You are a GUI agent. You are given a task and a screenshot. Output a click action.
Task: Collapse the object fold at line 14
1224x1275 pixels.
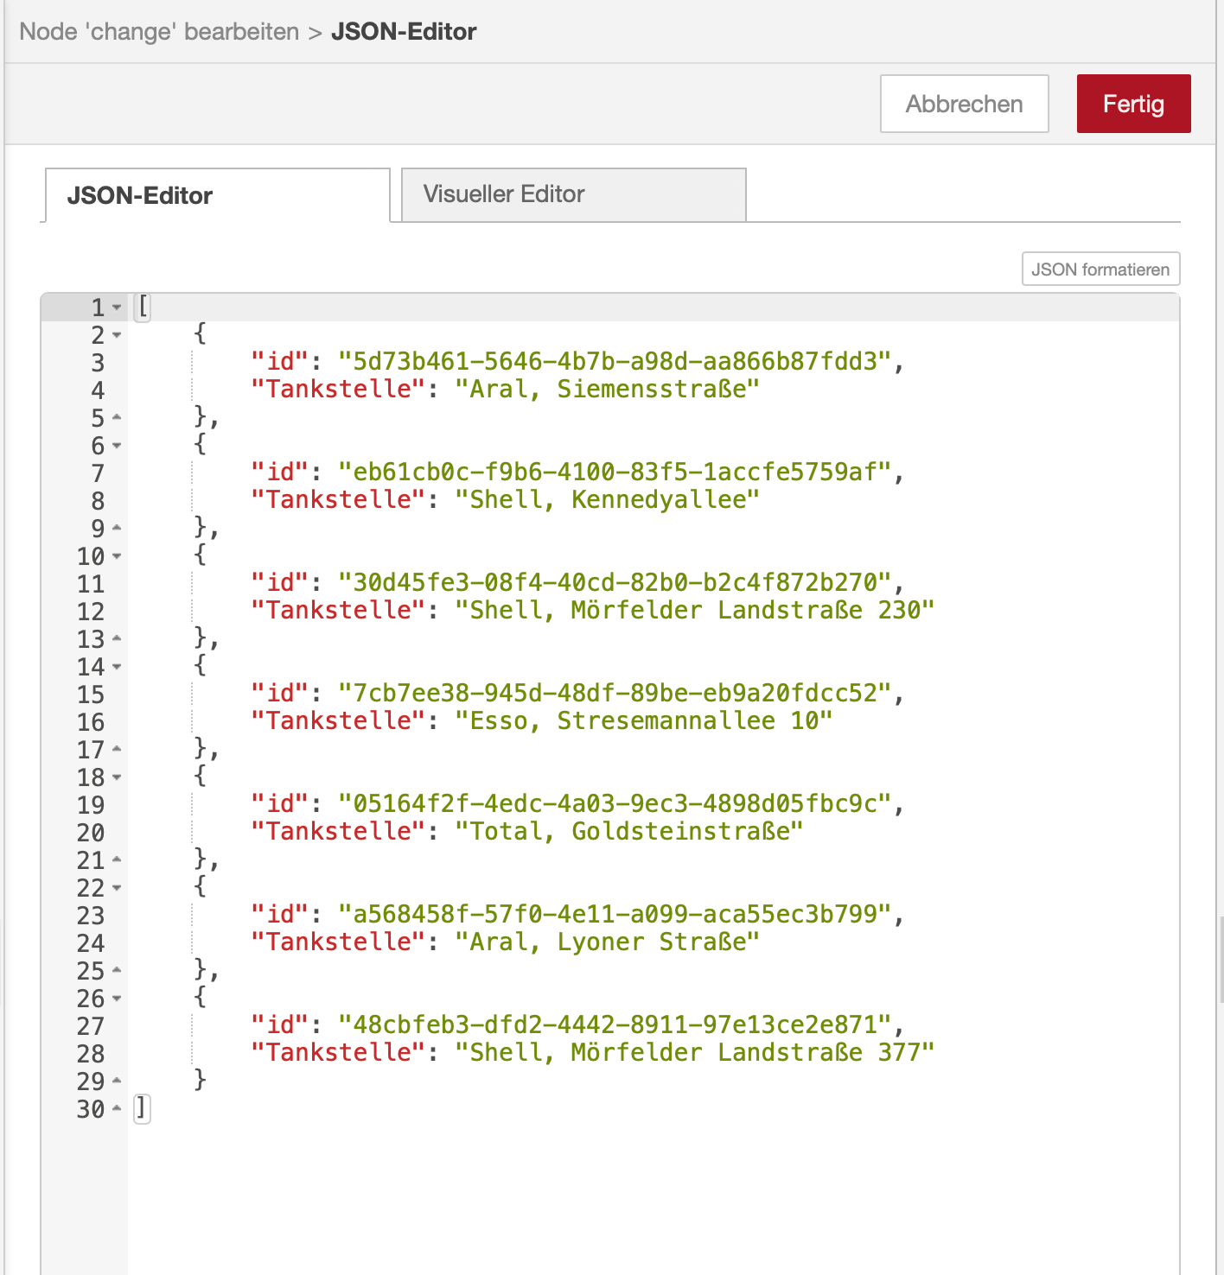click(117, 667)
